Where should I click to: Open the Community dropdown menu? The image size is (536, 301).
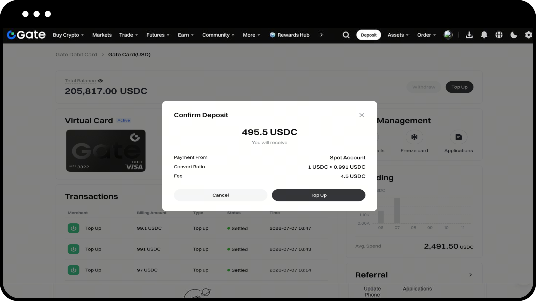pos(218,35)
